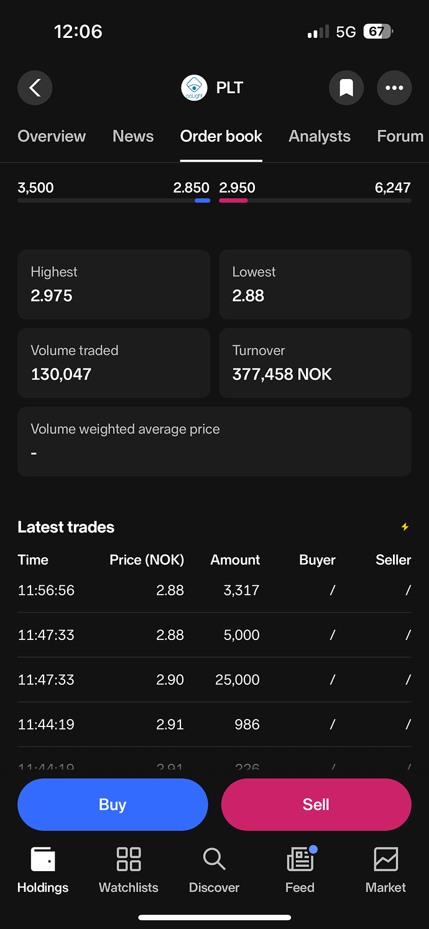
Task: Open the Volume weighted average price card
Action: point(214,442)
